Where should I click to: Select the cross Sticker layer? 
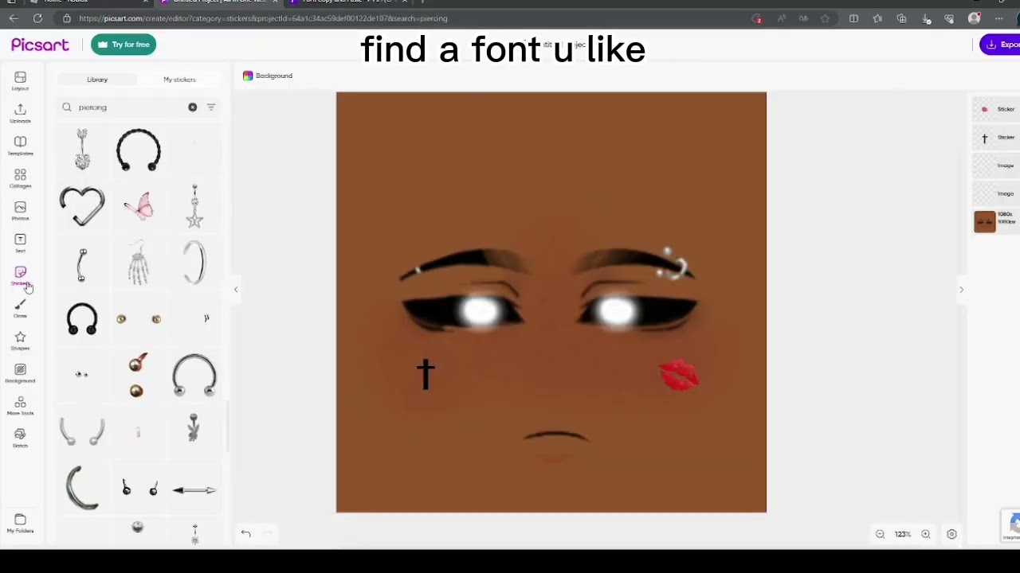click(996, 138)
